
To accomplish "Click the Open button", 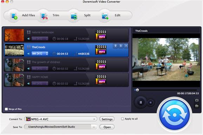I will pos(107,127).
